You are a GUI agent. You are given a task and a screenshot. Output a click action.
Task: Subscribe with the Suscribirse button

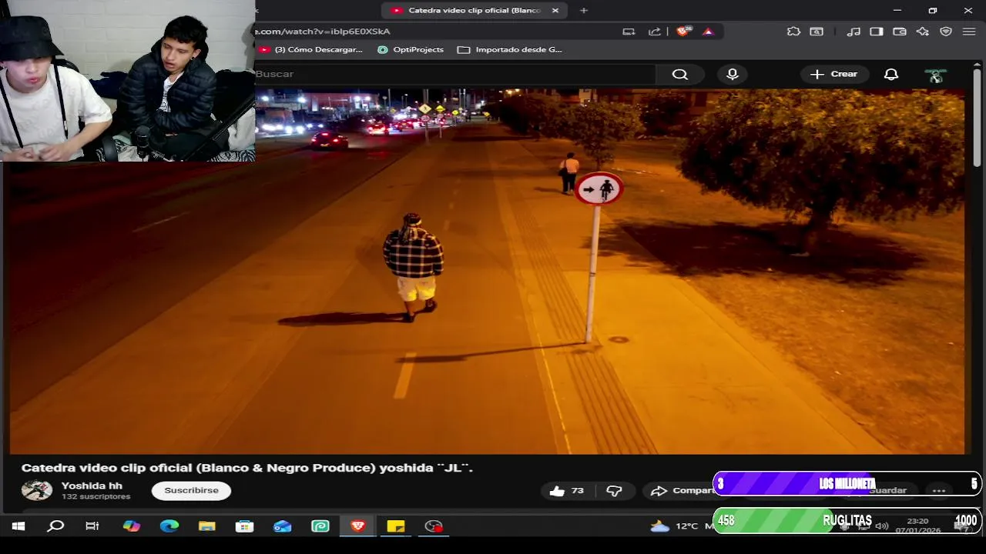pos(191,491)
